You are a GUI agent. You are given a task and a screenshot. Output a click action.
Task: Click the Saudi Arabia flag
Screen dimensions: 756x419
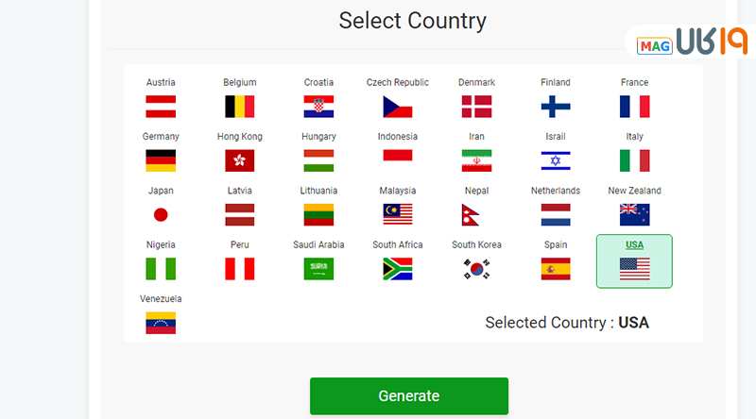[x=318, y=269]
